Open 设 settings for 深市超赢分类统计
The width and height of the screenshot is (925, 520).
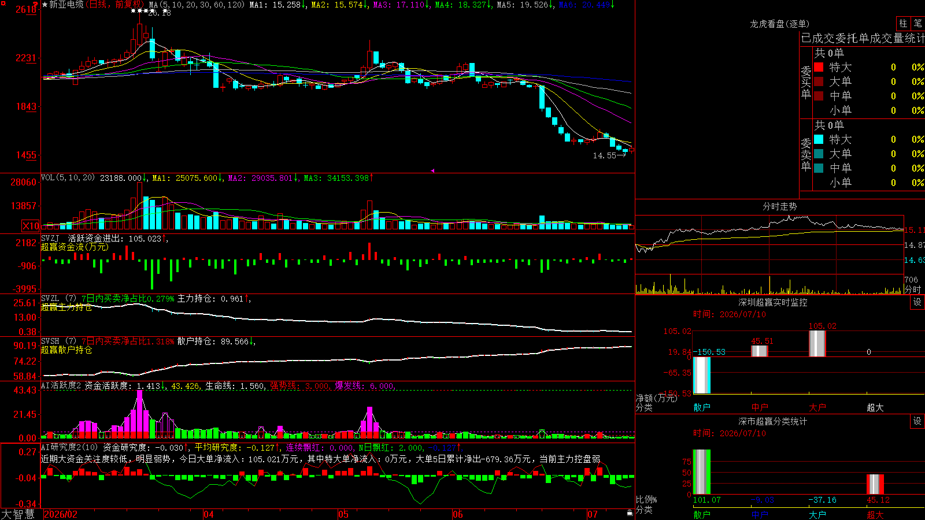pyautogui.click(x=917, y=421)
